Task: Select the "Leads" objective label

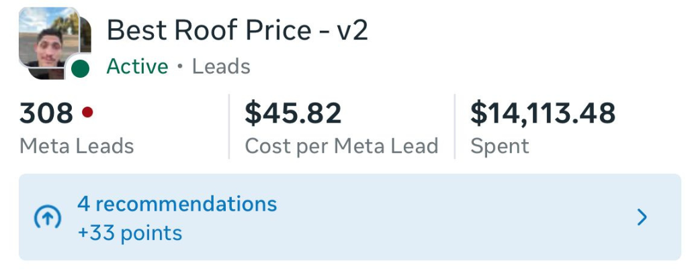Action: 221,66
